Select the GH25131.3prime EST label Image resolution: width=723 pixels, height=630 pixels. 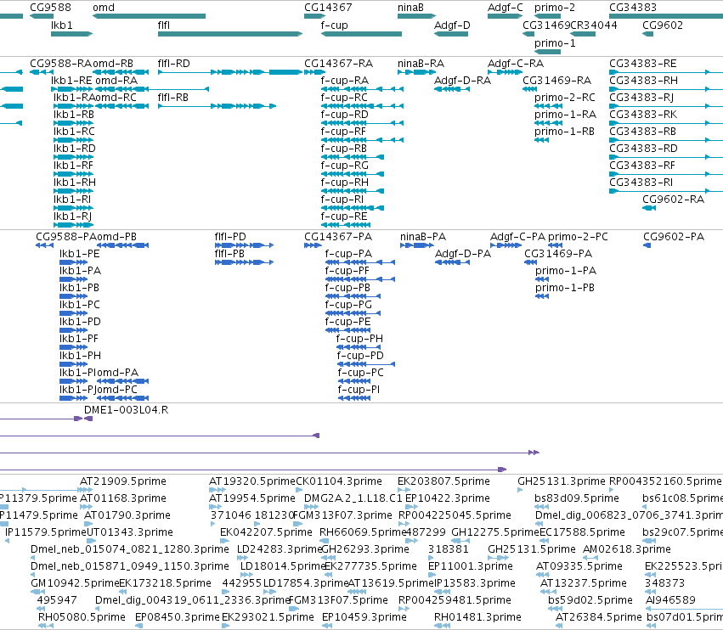click(562, 481)
